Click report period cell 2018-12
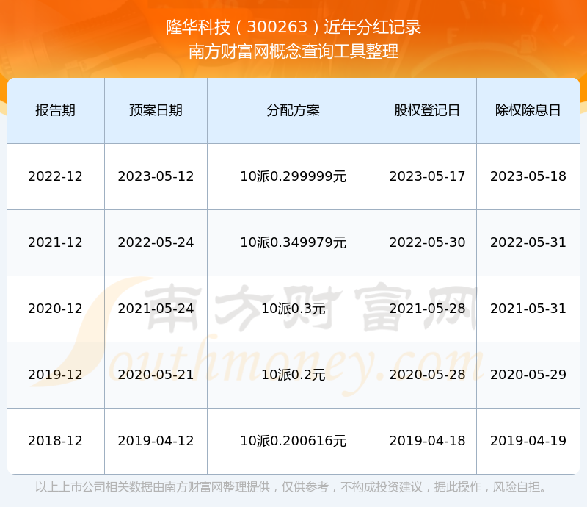The height and width of the screenshot is (507, 587). pyautogui.click(x=56, y=441)
